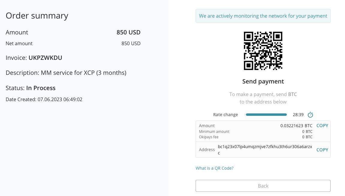Screen dimensions: 345x196
Task: Click the network monitoring notice banner
Action: pos(263,16)
